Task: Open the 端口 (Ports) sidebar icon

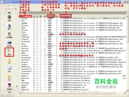Action: pyautogui.click(x=9, y=27)
